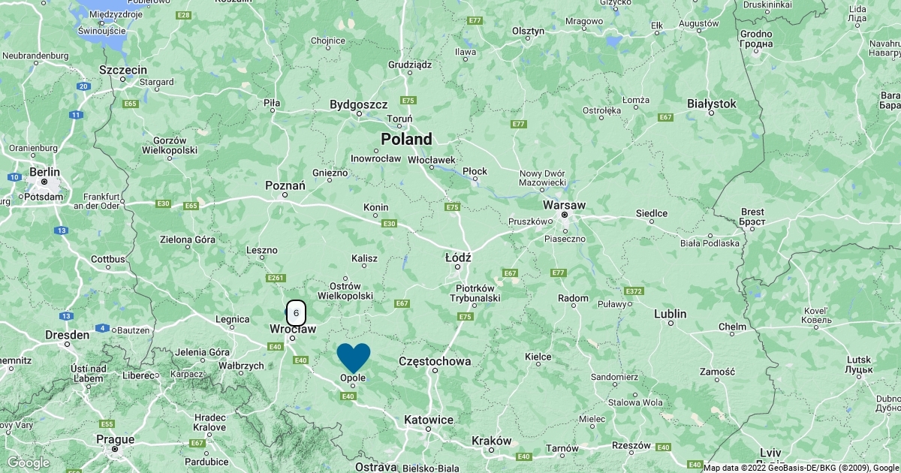
Task: Select the Poland country label
Action: click(406, 139)
